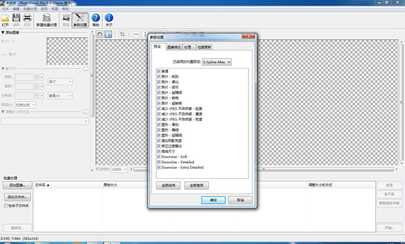
Task: Click the Preview icon in the toolbar
Action: (x=66, y=20)
